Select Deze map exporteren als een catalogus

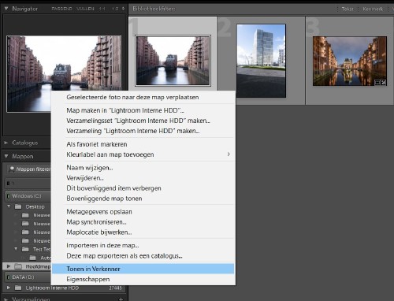pyautogui.click(x=143, y=256)
